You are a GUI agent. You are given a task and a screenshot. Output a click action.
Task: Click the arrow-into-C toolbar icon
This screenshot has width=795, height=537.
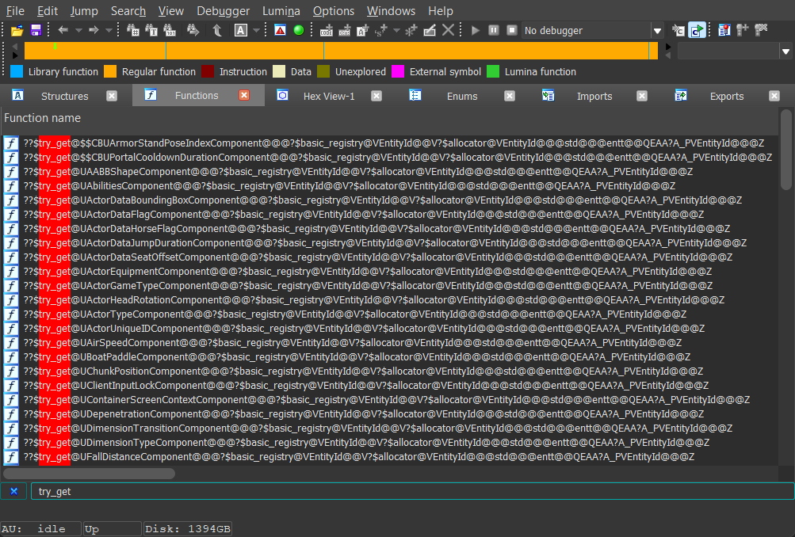[x=678, y=30]
